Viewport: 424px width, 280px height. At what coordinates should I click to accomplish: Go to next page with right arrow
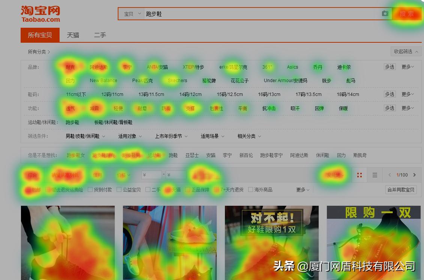click(415, 175)
